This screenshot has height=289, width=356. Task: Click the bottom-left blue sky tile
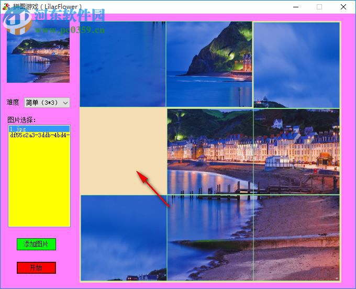click(123, 238)
